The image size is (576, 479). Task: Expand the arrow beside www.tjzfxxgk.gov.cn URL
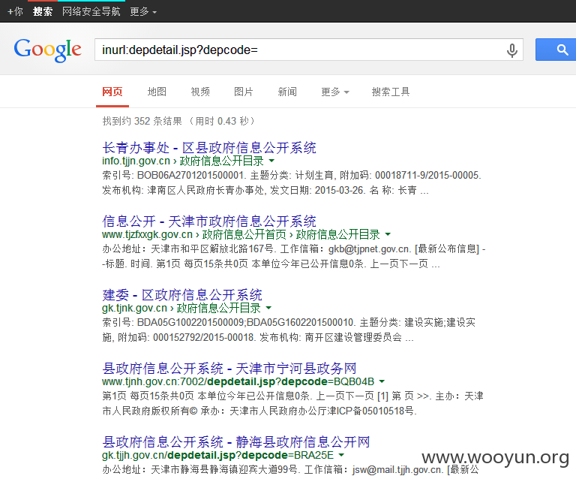click(388, 234)
